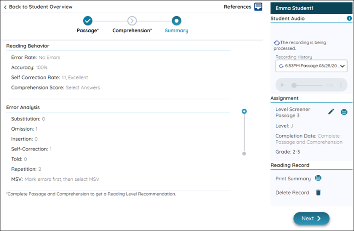The image size is (354, 231).
Task: Click the Grade: 2-3 text
Action: pyautogui.click(x=288, y=152)
